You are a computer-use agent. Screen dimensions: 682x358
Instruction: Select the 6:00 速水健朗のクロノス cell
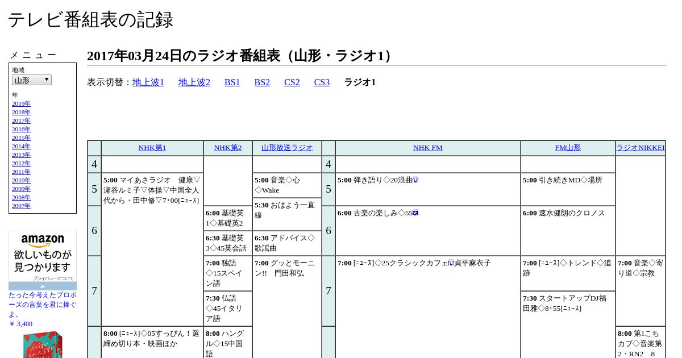[x=568, y=231]
